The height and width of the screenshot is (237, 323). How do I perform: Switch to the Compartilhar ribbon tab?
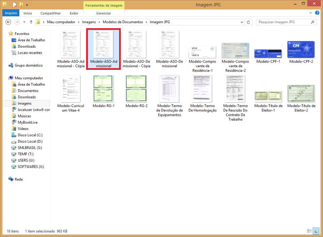(50, 13)
